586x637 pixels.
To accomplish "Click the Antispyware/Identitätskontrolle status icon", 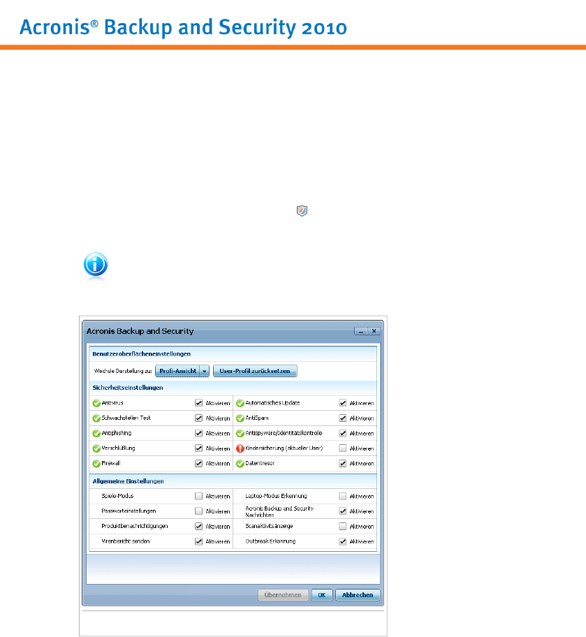I will click(x=240, y=433).
